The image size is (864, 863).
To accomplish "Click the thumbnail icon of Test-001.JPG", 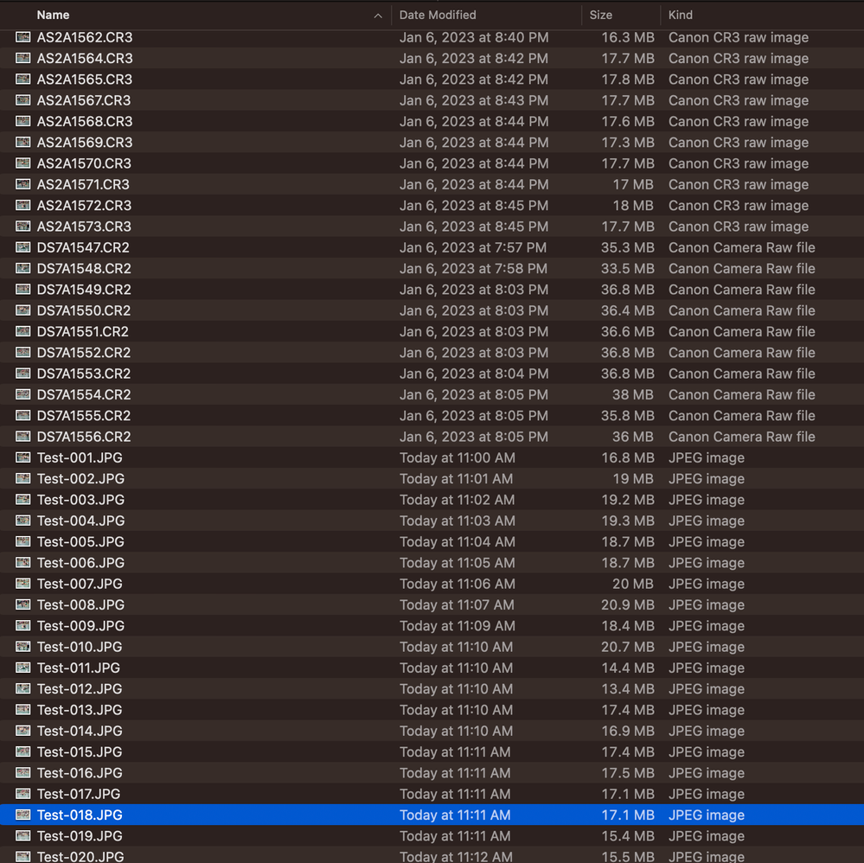I will [x=22, y=457].
